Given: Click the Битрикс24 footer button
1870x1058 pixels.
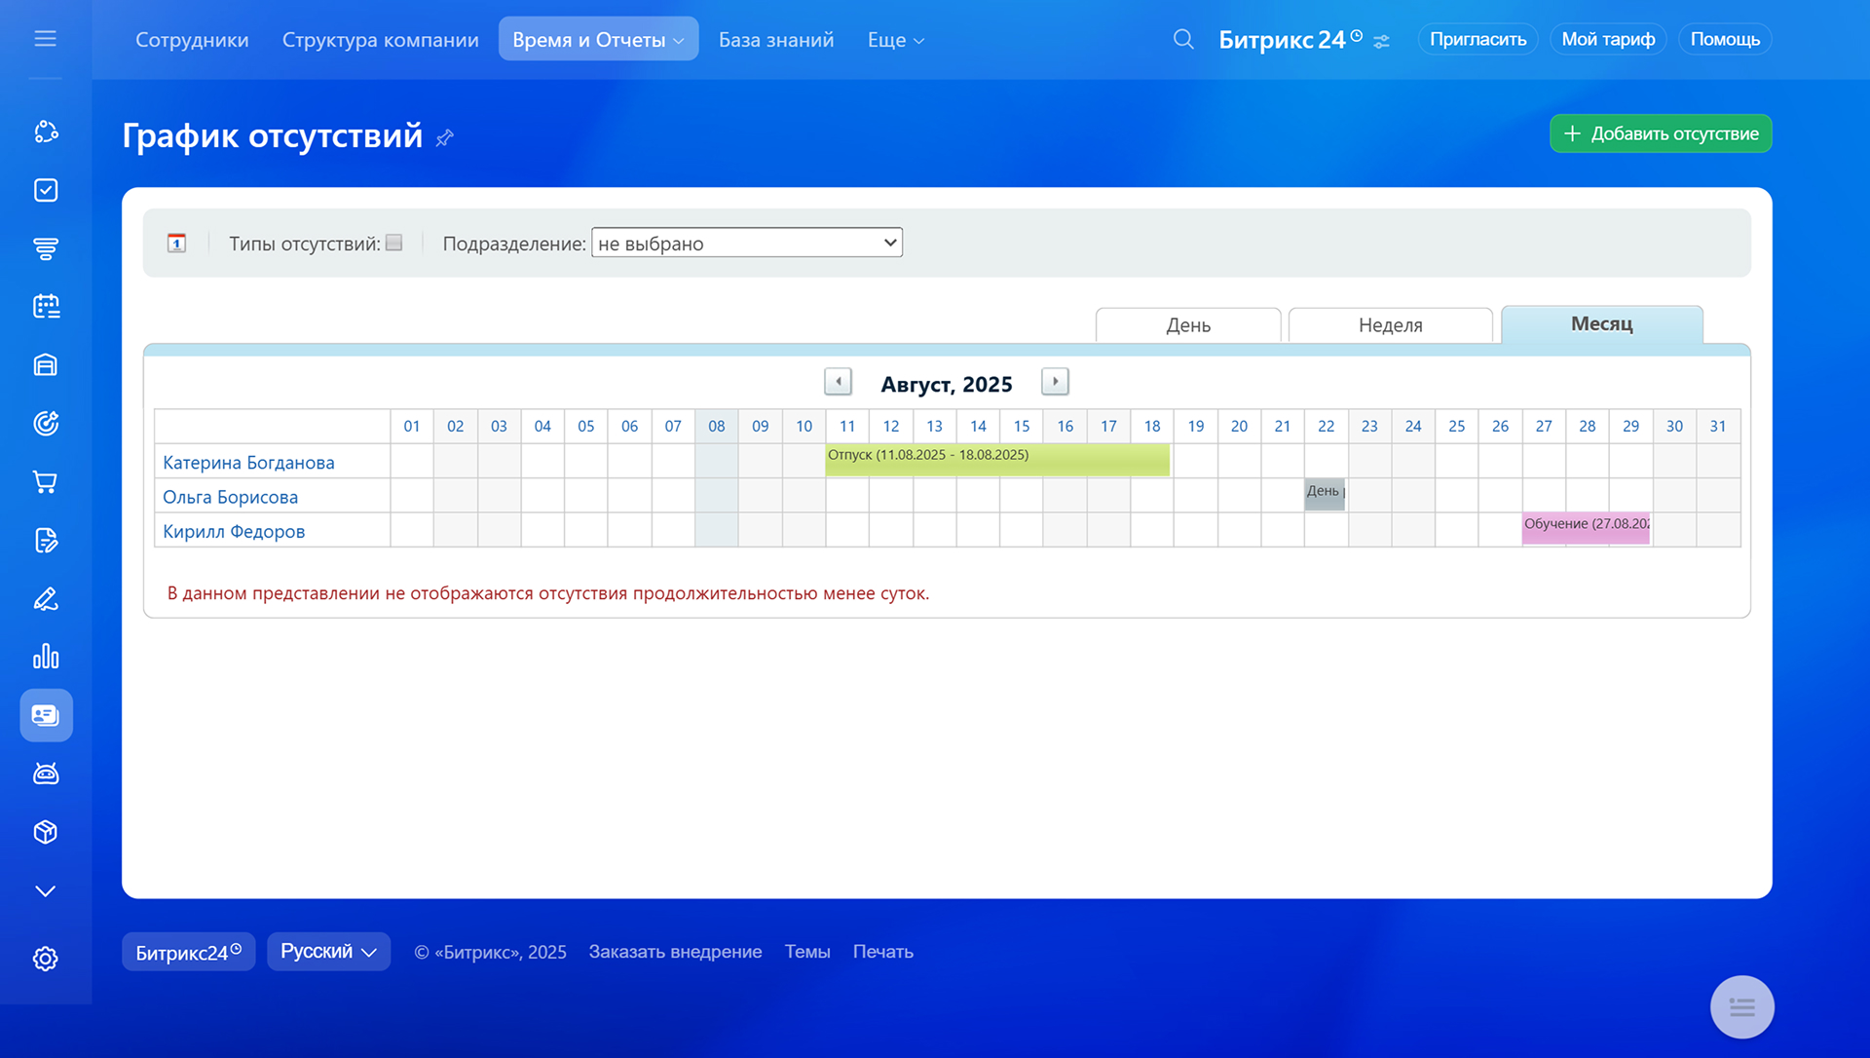Looking at the screenshot, I should click(188, 952).
